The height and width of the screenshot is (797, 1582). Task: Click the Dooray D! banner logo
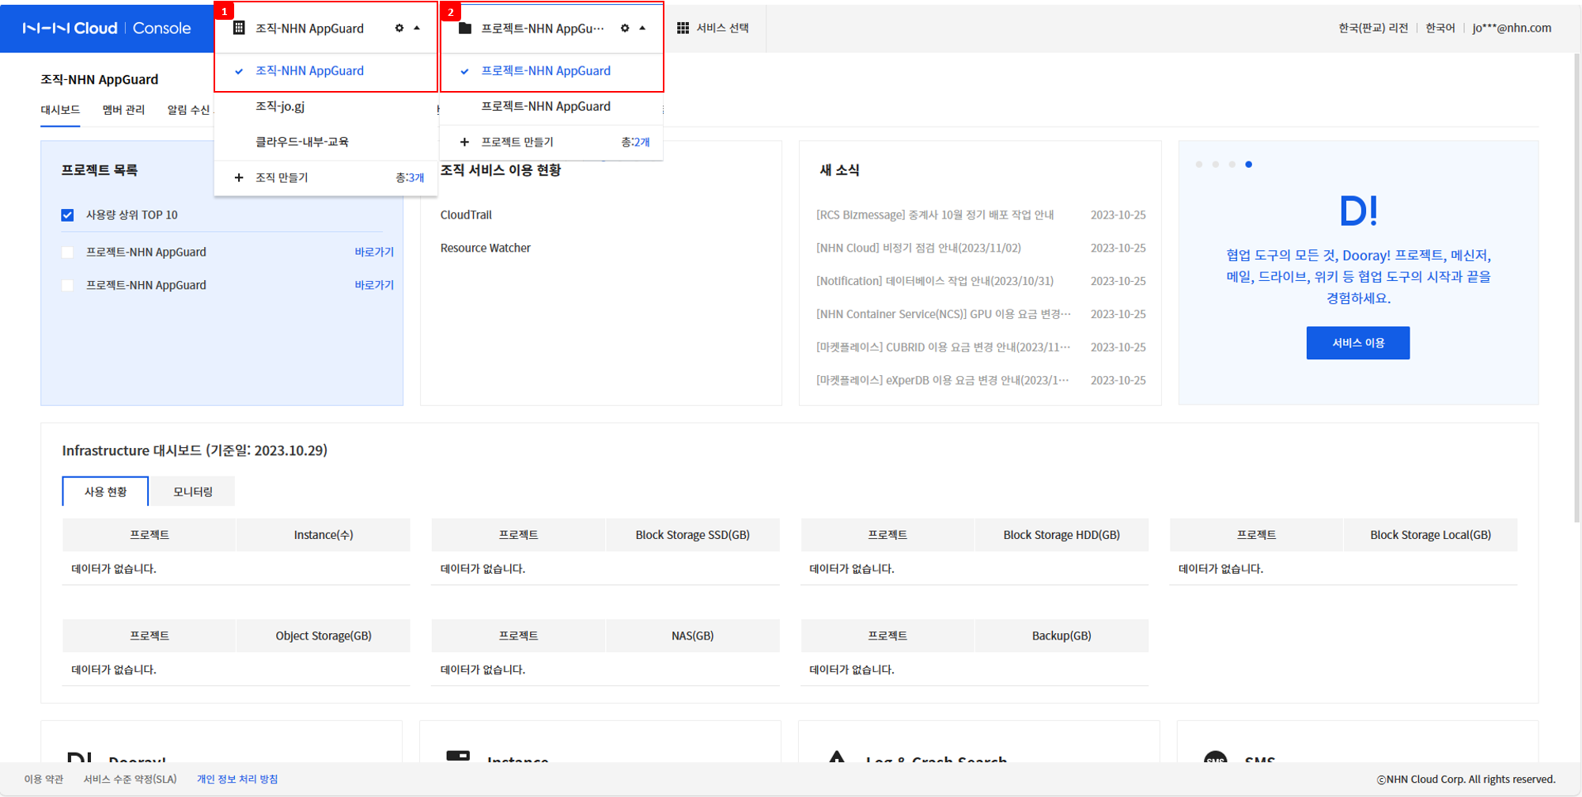coord(1358,211)
